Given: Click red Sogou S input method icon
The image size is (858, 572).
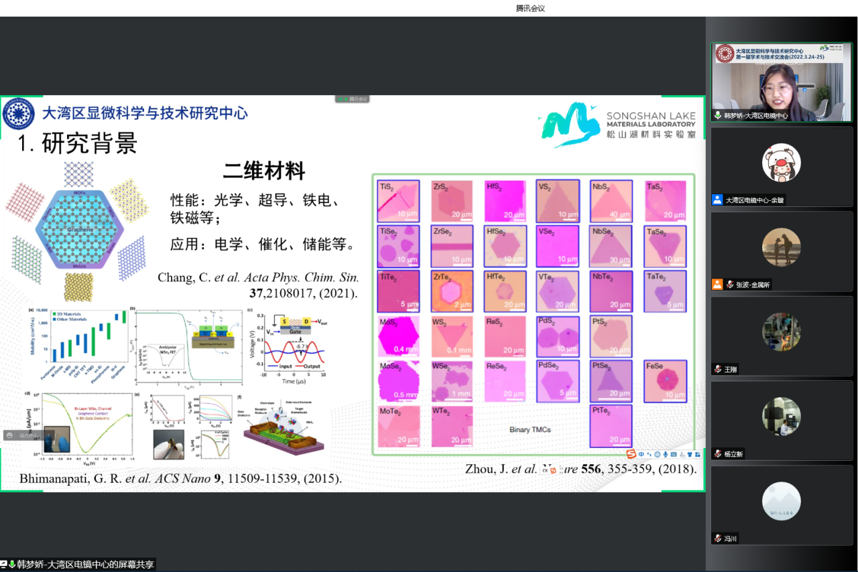Looking at the screenshot, I should 631,455.
